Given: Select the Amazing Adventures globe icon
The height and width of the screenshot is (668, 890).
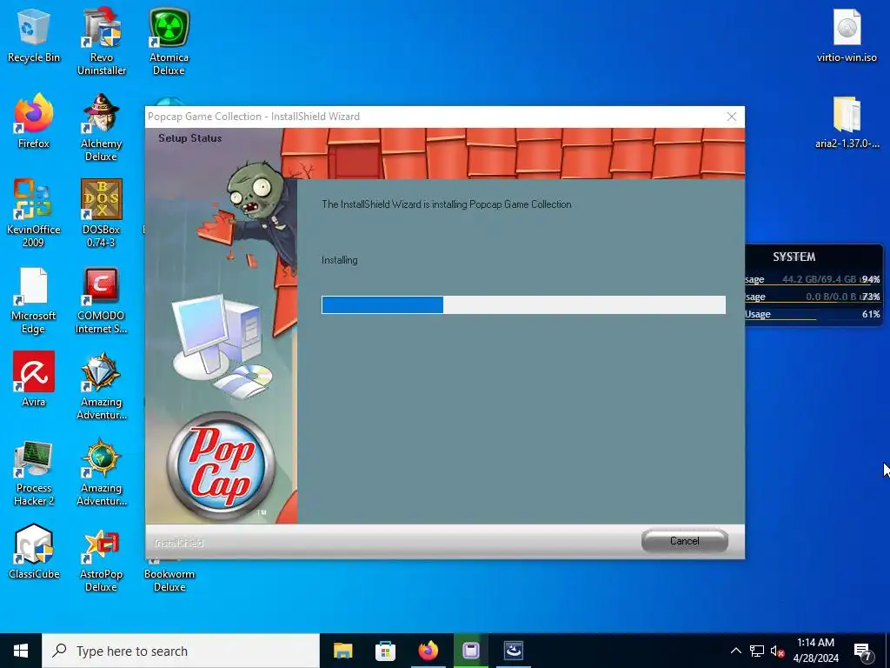Looking at the screenshot, I should point(101,472).
